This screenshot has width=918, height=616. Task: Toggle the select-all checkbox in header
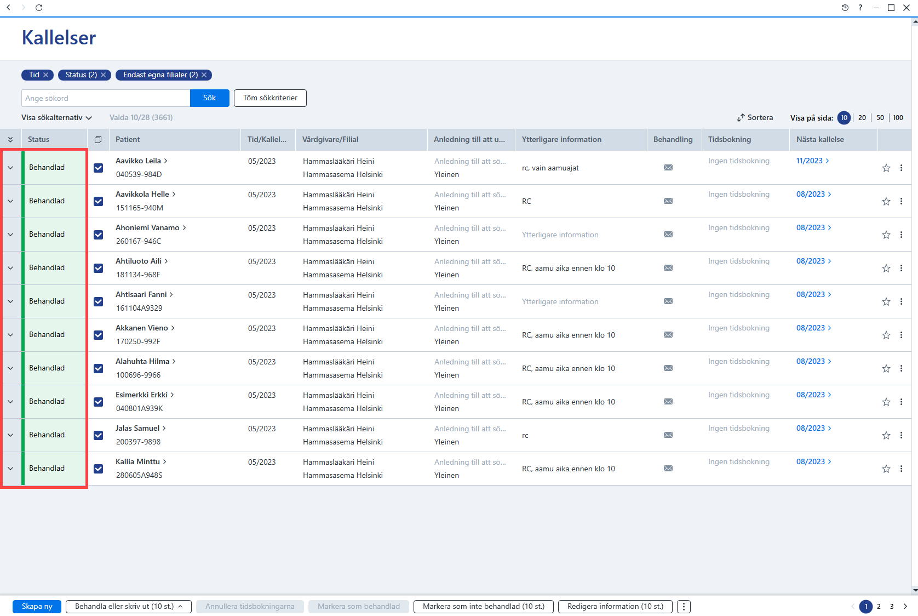pos(98,140)
